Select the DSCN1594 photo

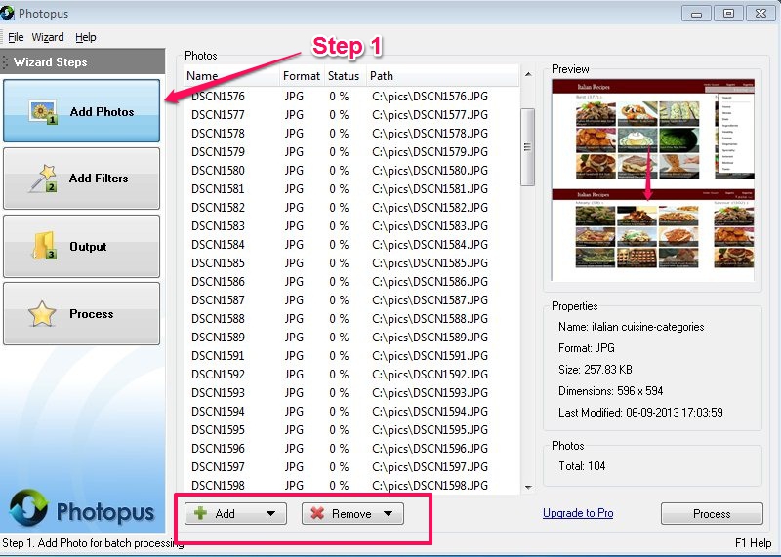click(x=351, y=411)
